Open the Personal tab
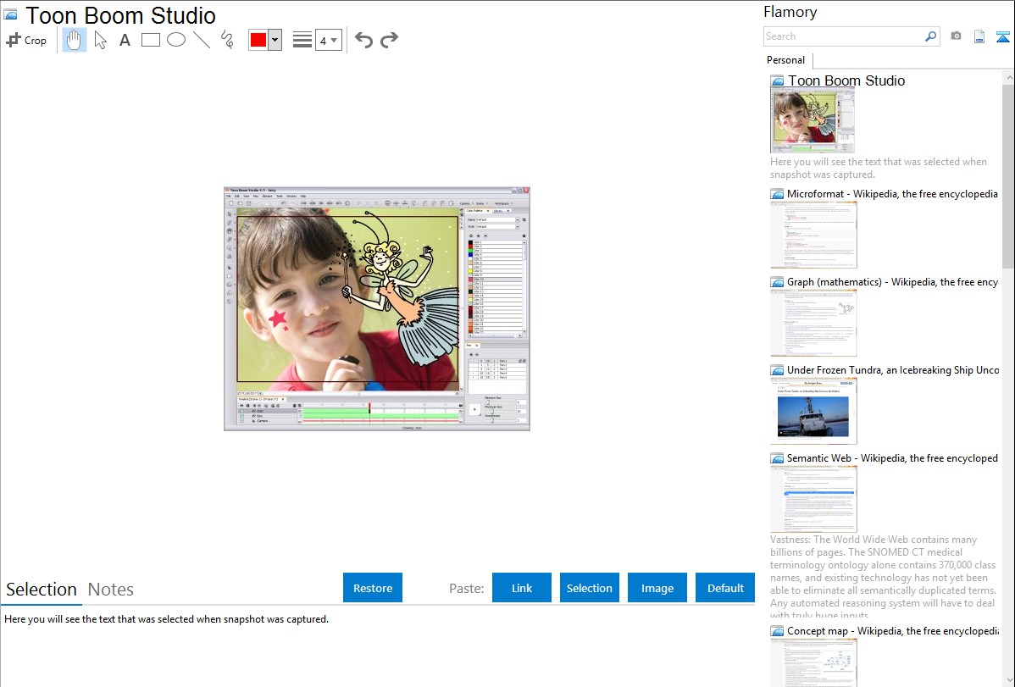This screenshot has width=1015, height=687. (785, 60)
